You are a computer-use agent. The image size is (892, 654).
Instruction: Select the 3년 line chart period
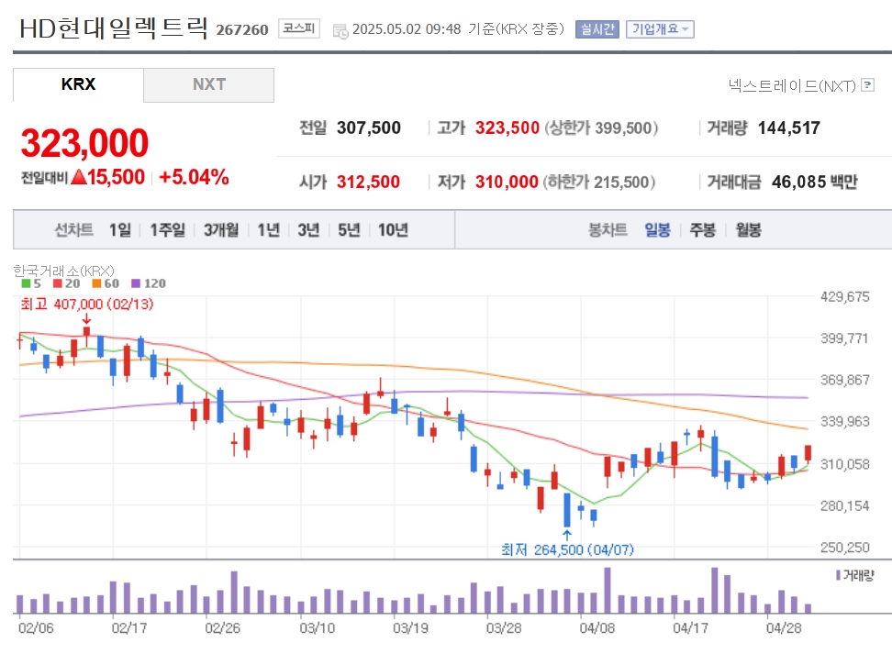pyautogui.click(x=309, y=229)
